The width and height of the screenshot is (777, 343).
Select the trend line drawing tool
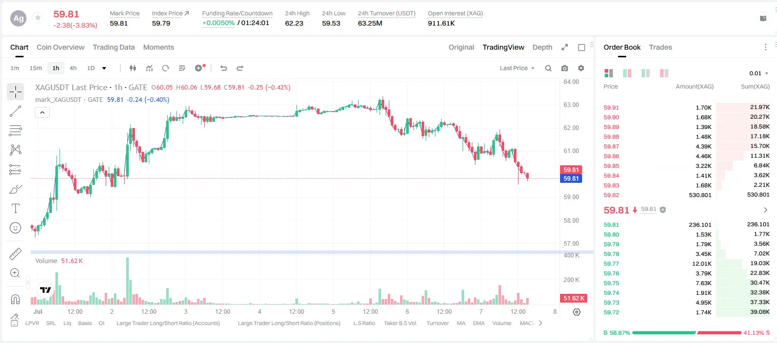point(15,111)
